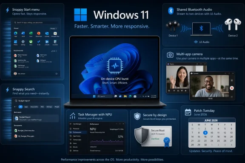245x163 pixels.
Task: Click the Windows Start button on laptop taskbar
Action: pyautogui.click(x=94, y=96)
